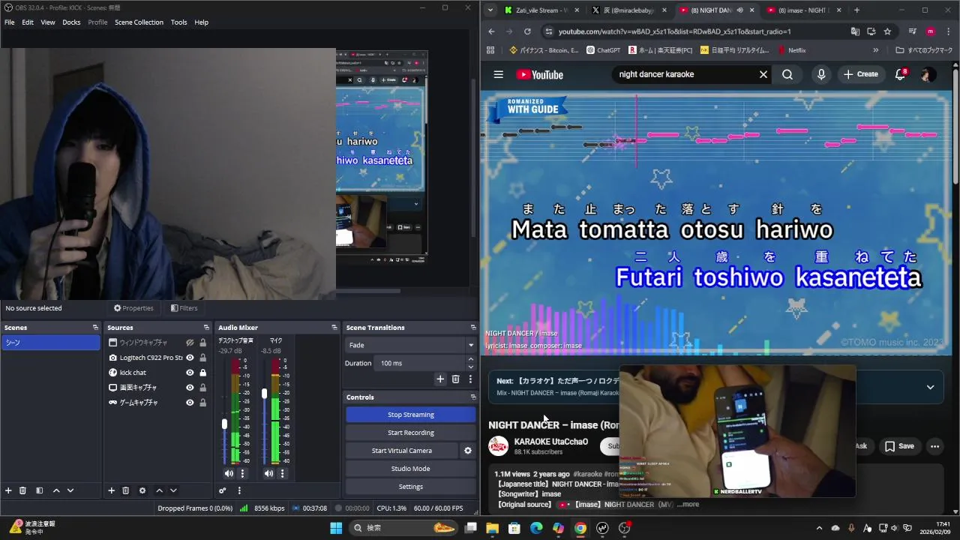960x540 pixels.
Task: Expand YouTube playlist Next panel chevron
Action: [930, 387]
